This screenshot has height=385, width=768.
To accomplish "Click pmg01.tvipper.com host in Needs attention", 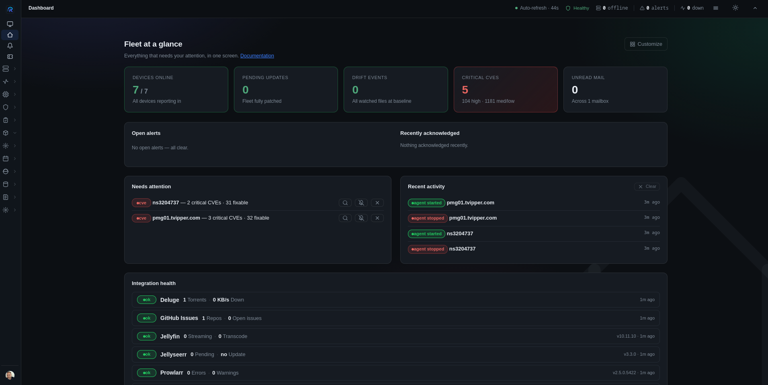I will [176, 218].
